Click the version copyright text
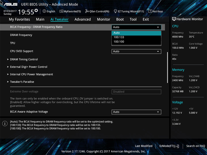Image resolution: width=207 pixels, height=155 pixels. [103, 152]
